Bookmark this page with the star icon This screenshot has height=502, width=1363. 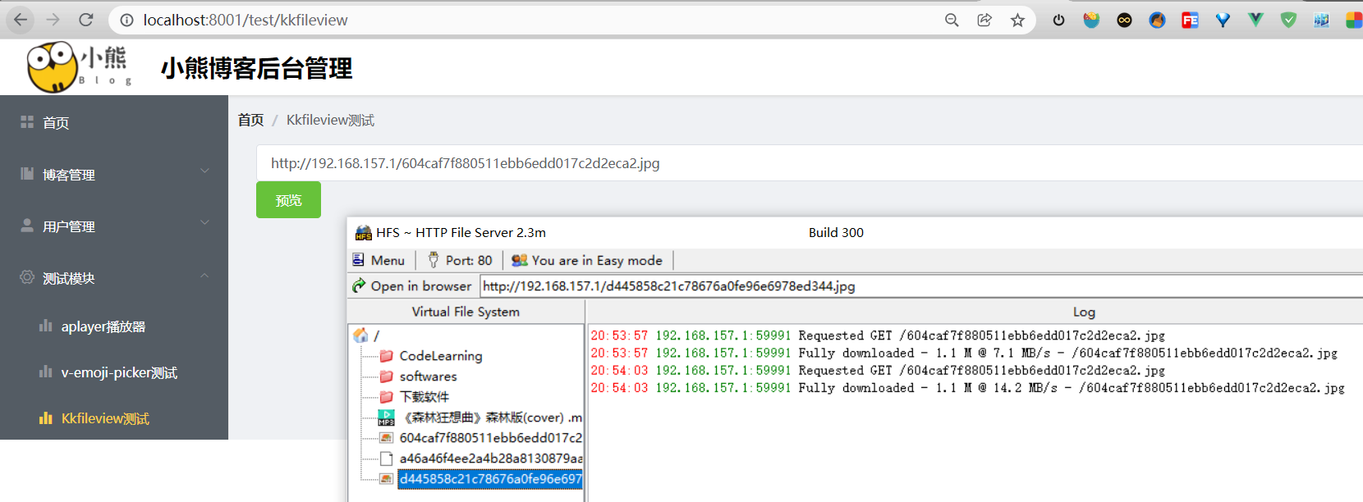point(1017,20)
